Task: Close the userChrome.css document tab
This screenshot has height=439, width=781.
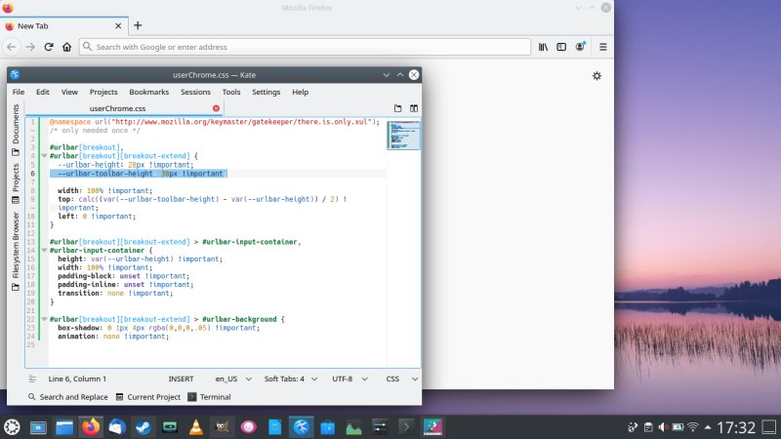Action: pos(216,108)
